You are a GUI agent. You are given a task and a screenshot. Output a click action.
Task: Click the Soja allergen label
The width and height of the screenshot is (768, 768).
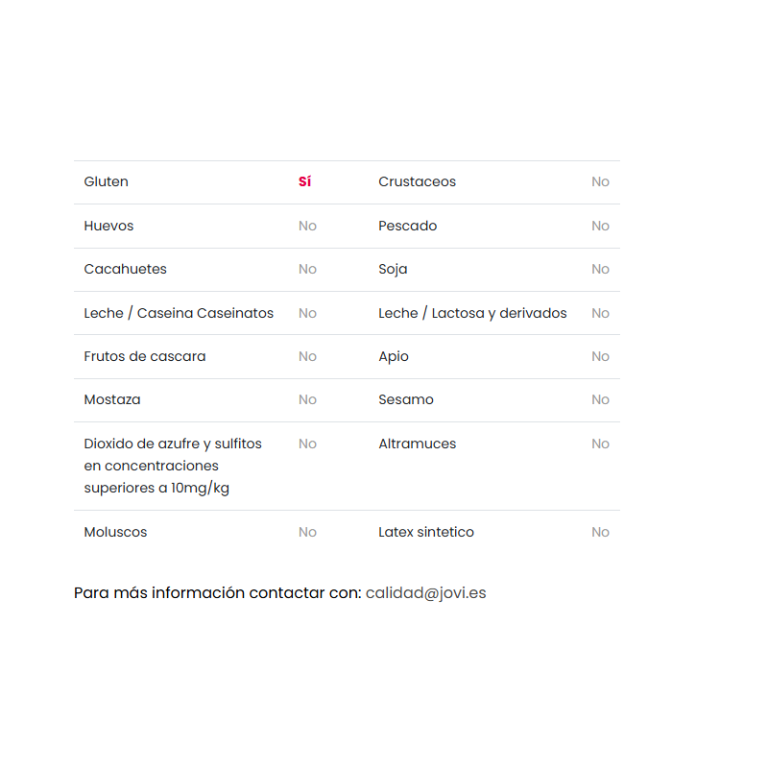[393, 269]
